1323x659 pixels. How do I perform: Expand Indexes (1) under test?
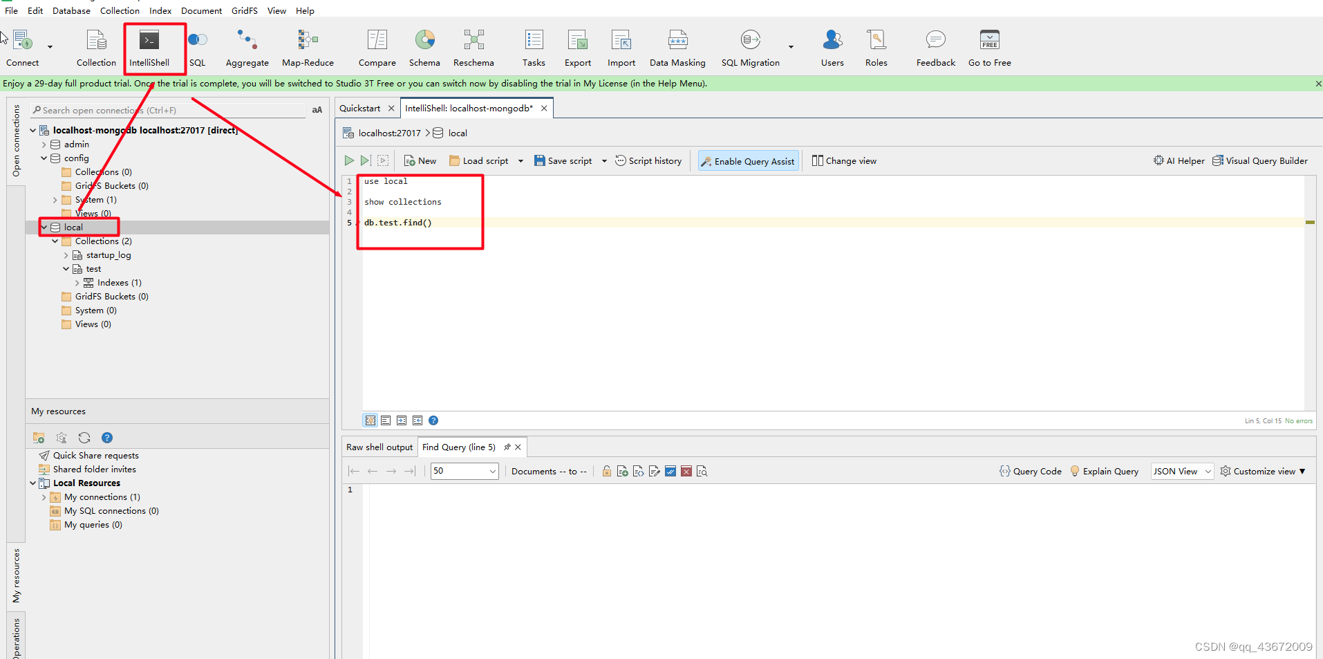pos(77,283)
